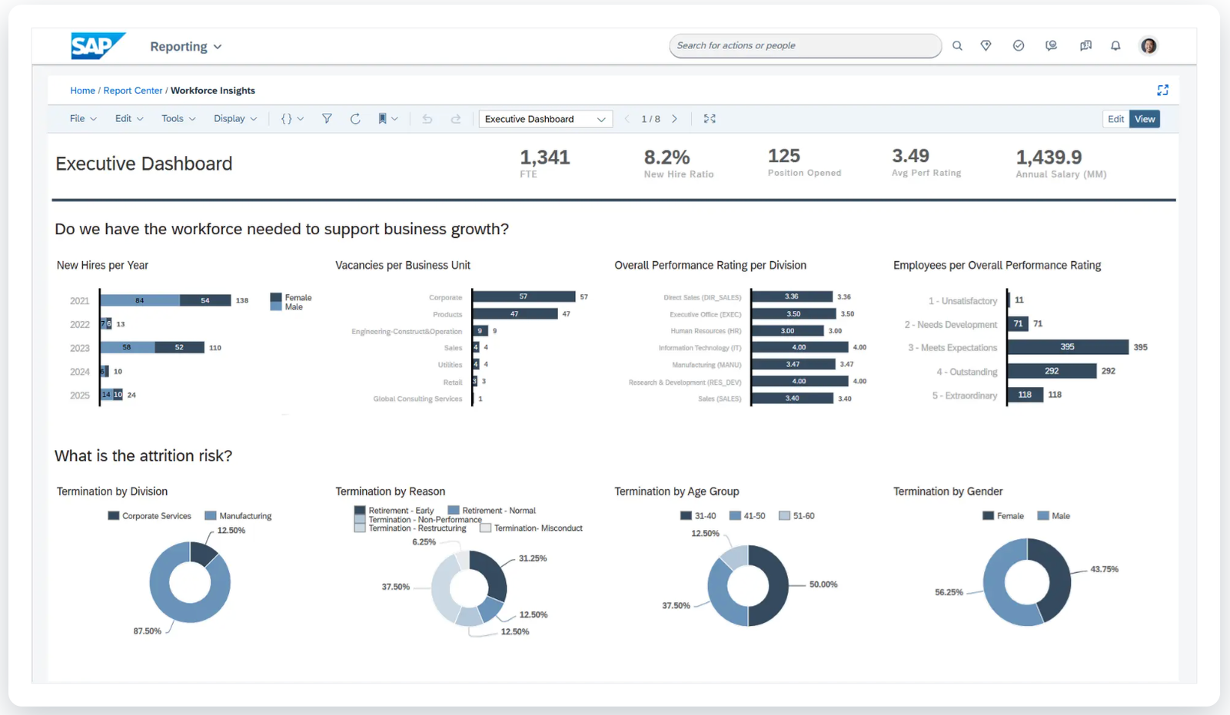Go to next page arrow beside 1 / 8

click(675, 119)
